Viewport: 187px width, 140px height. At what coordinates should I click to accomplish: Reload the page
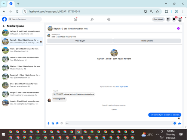point(17,12)
